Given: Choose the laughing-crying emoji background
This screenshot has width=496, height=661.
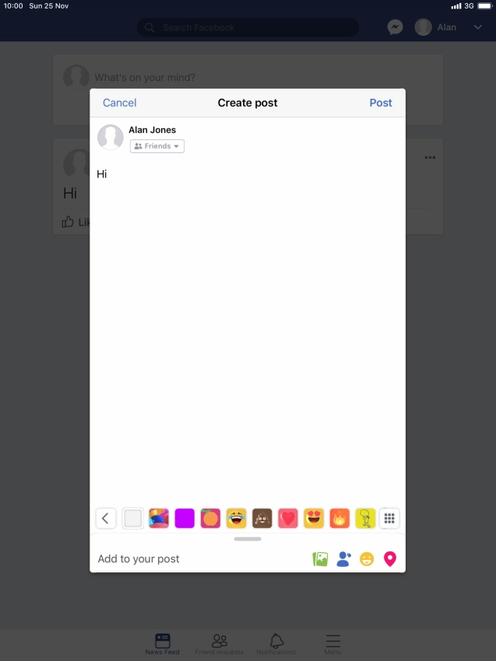Looking at the screenshot, I should tap(237, 518).
